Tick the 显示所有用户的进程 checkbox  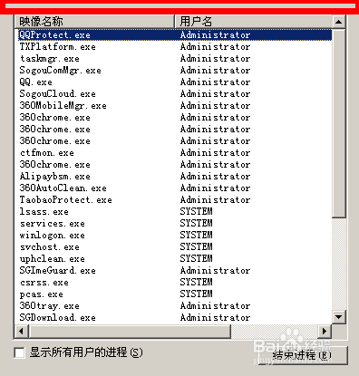(20, 352)
